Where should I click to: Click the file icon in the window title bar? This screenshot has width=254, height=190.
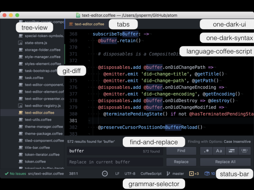pyautogui.click(x=78, y=15)
